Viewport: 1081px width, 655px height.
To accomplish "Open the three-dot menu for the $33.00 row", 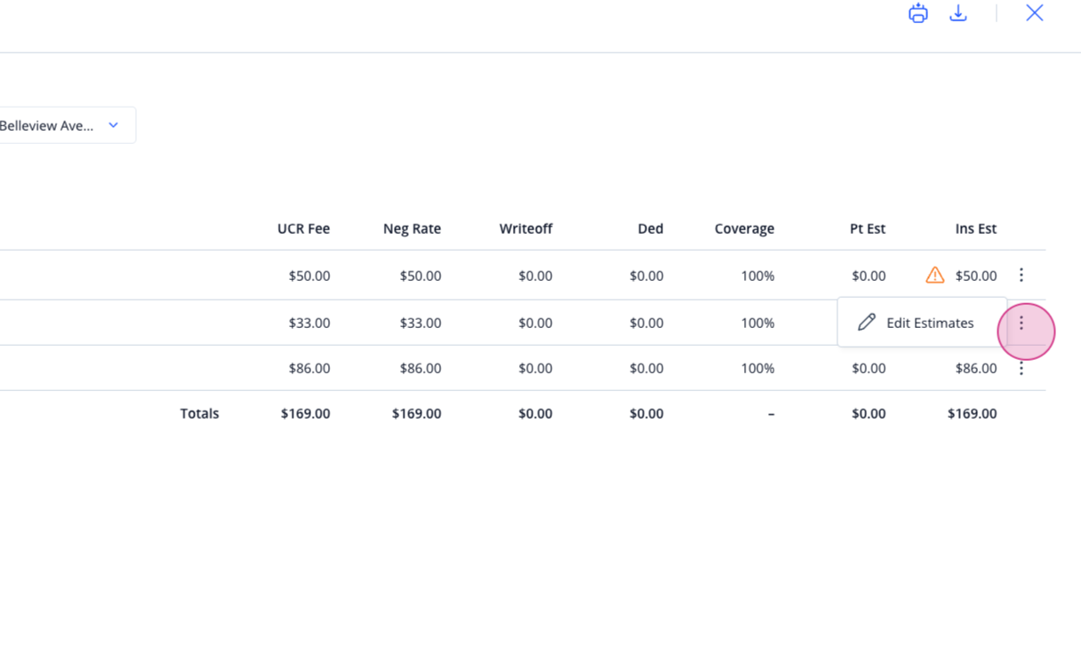I will 1021,323.
